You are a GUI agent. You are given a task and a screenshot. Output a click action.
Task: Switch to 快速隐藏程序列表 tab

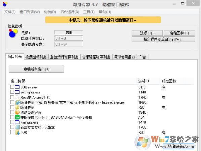[x=96, y=57]
